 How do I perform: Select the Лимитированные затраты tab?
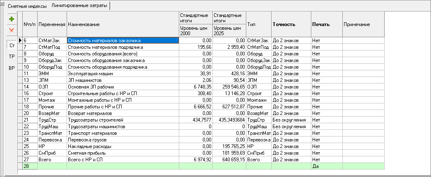click(x=79, y=6)
